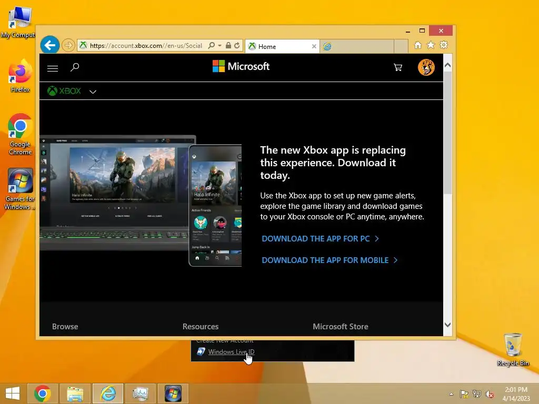Open Games for Windows taskbar button
Screen dimensions: 539x404
click(x=173, y=393)
